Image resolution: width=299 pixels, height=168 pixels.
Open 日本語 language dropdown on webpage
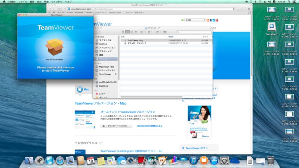click(x=195, y=20)
